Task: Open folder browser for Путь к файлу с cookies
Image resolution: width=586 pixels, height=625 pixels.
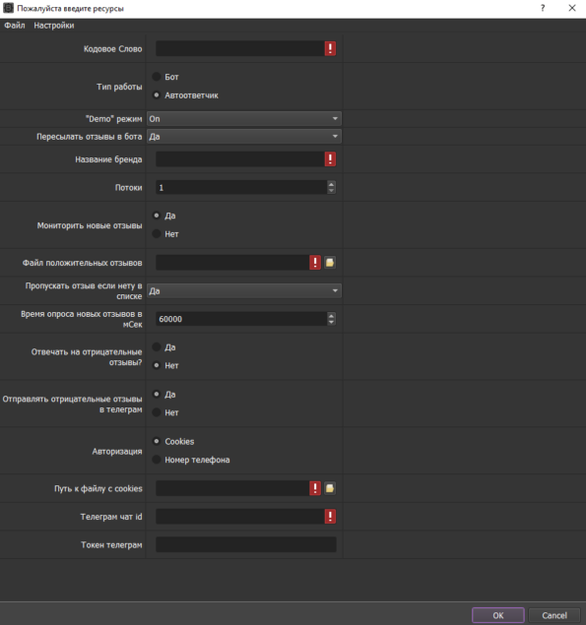Action: (x=330, y=488)
